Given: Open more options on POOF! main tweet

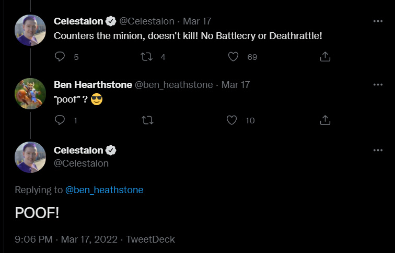Looking at the screenshot, I should pyautogui.click(x=377, y=150).
